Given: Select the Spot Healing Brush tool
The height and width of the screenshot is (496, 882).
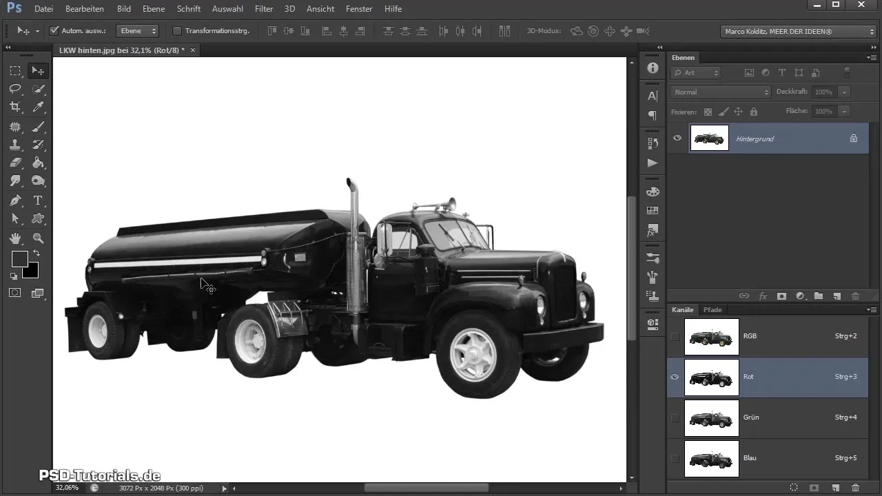Looking at the screenshot, I should (15, 127).
